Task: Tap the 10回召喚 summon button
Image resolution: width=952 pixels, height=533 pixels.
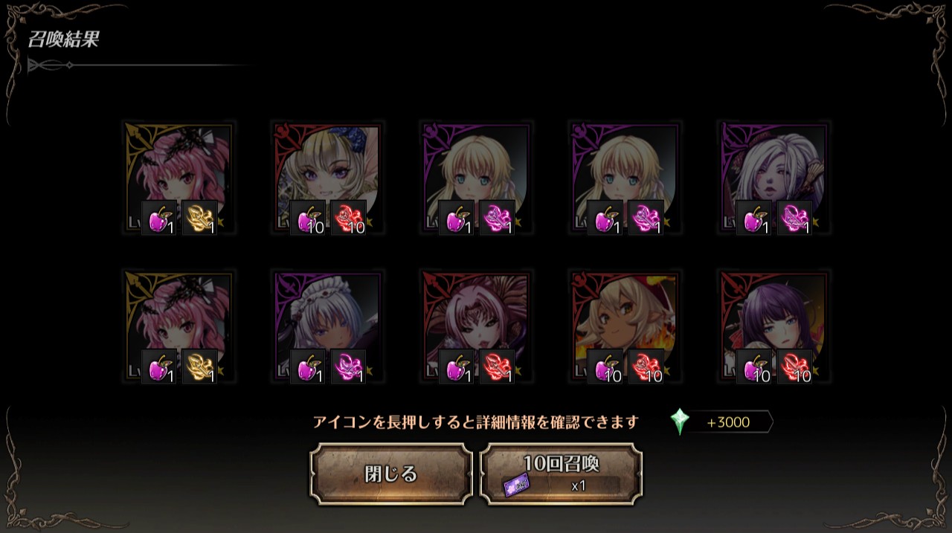Action: [561, 474]
